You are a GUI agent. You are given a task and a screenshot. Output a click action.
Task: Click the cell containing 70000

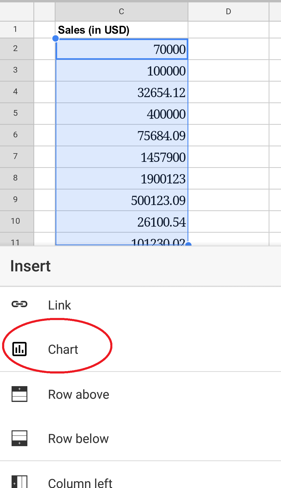[121, 49]
